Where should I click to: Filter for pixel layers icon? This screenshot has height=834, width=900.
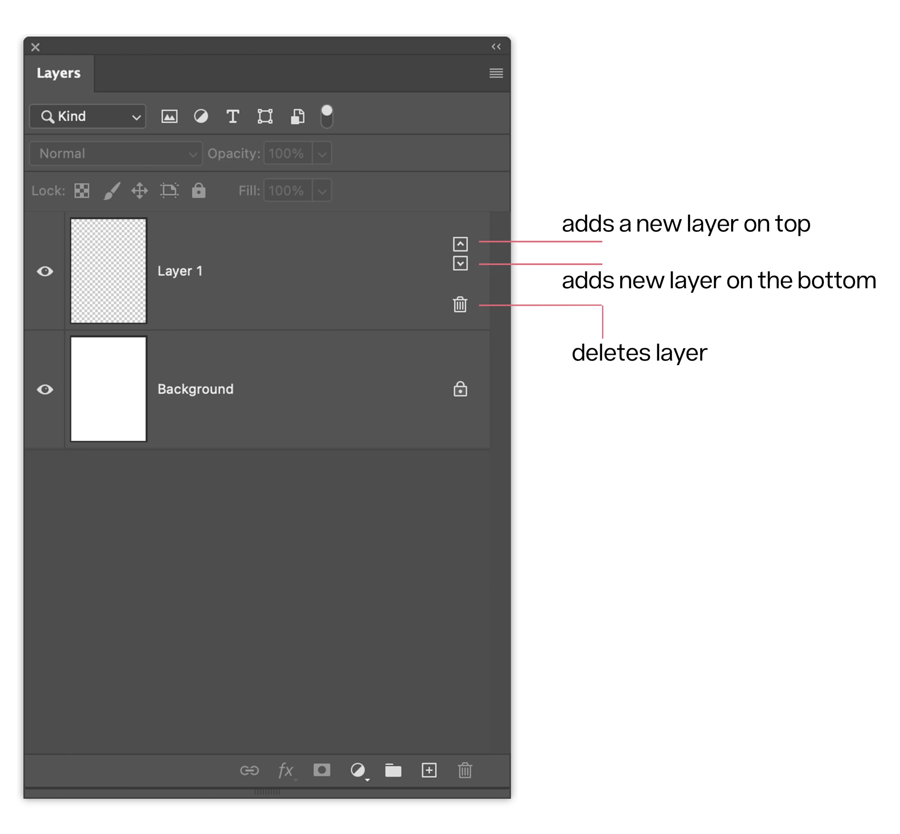169,116
